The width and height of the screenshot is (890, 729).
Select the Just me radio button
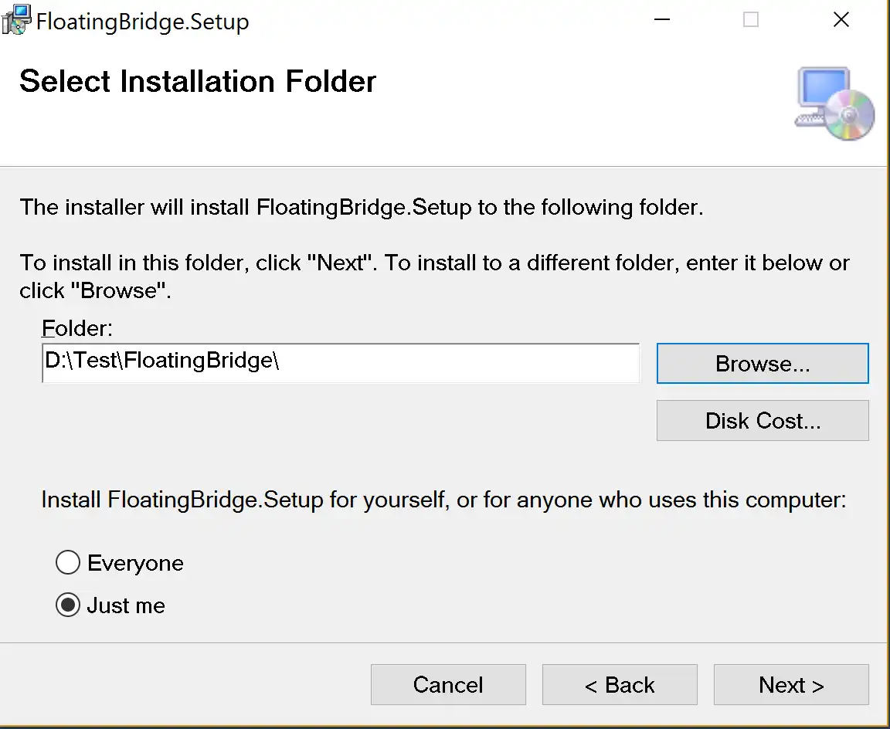[67, 605]
